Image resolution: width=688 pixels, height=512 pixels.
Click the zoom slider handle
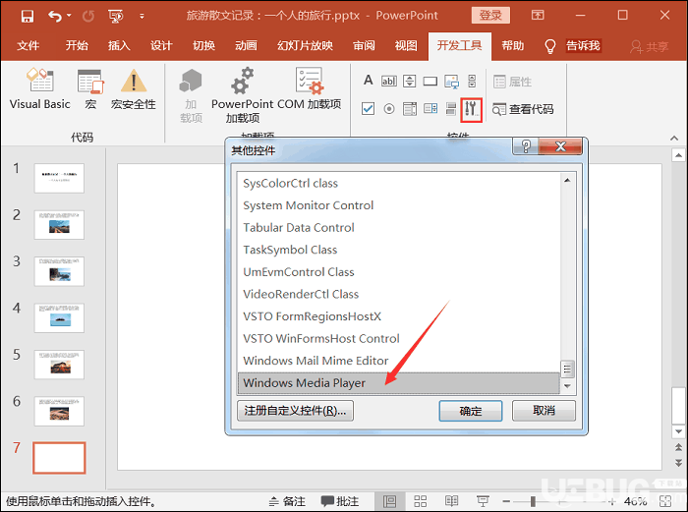pos(533,501)
